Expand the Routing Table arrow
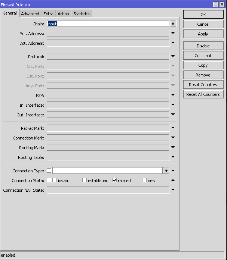Screen dimensions: 227x260 [173, 157]
